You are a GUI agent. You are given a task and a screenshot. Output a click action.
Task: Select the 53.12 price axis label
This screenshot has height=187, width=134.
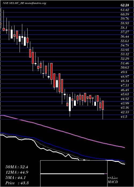click(x=125, y=54)
